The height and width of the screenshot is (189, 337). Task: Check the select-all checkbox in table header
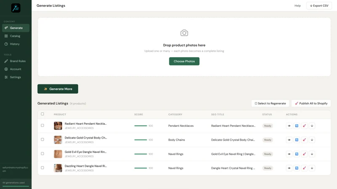[x=43, y=114]
